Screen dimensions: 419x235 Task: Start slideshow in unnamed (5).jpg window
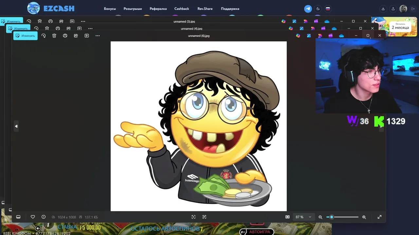coord(72,22)
